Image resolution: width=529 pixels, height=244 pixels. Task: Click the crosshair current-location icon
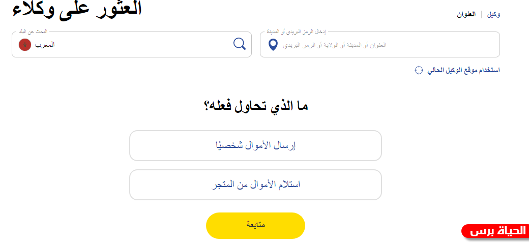point(418,70)
